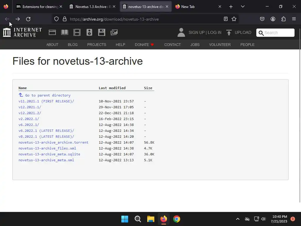Click the Firefox forward arrow
This screenshot has width=301, height=226.
pos(18,19)
